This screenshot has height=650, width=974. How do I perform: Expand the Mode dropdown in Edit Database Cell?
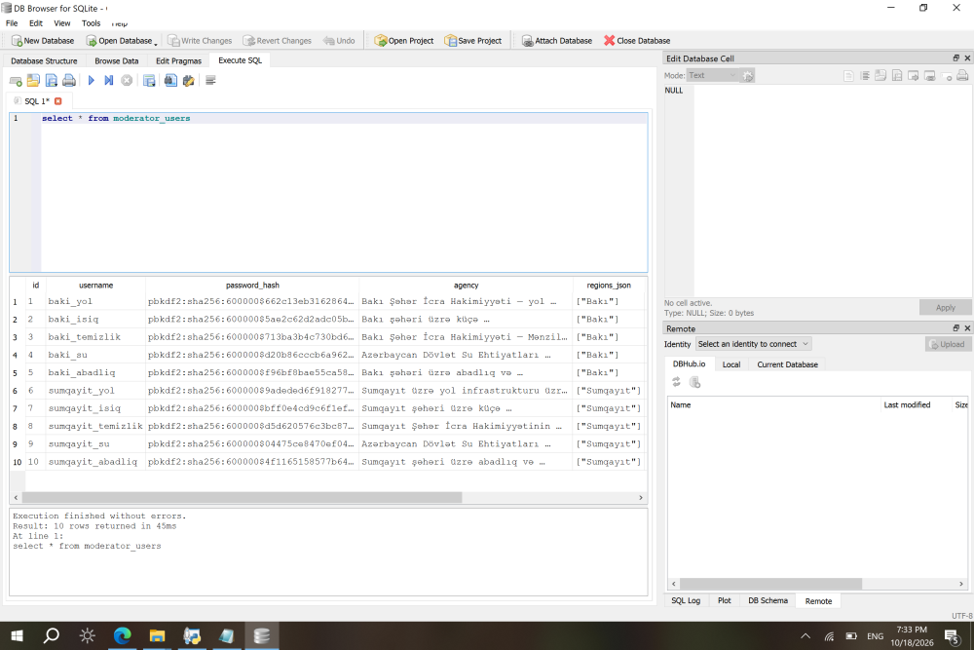pyautogui.click(x=712, y=76)
